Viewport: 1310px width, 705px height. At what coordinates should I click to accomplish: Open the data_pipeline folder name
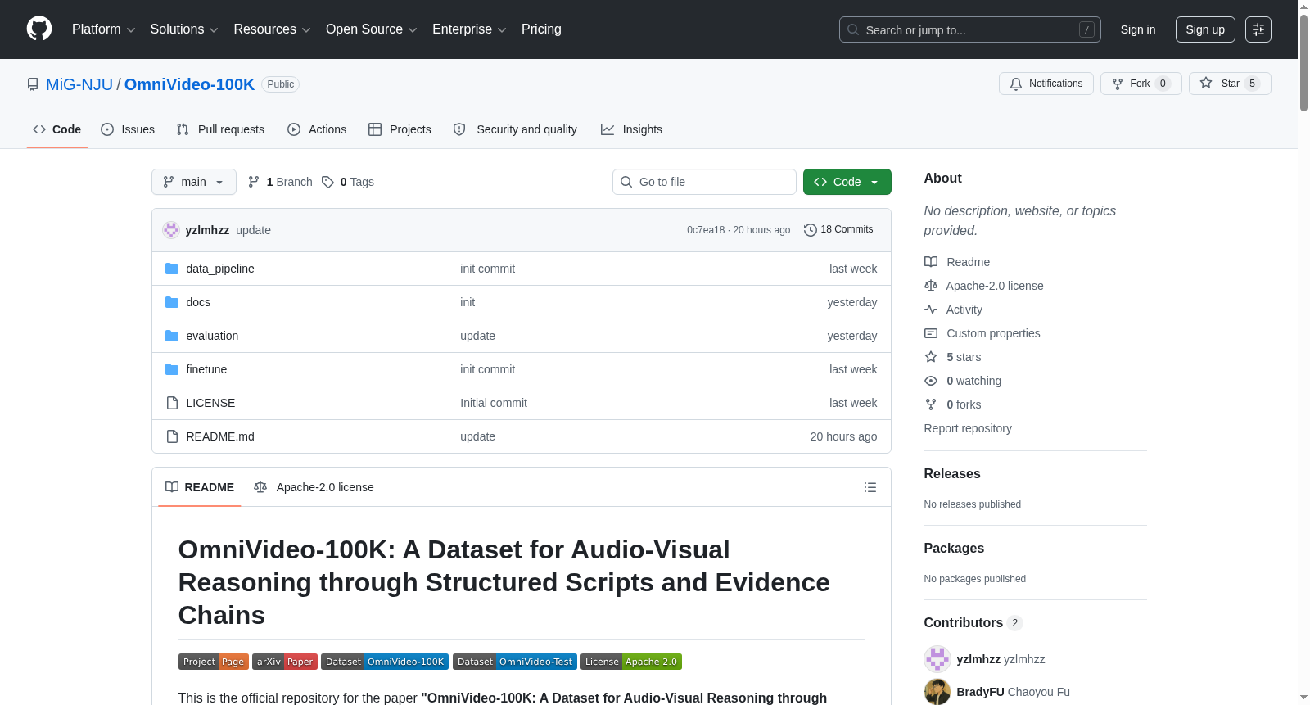click(x=220, y=269)
